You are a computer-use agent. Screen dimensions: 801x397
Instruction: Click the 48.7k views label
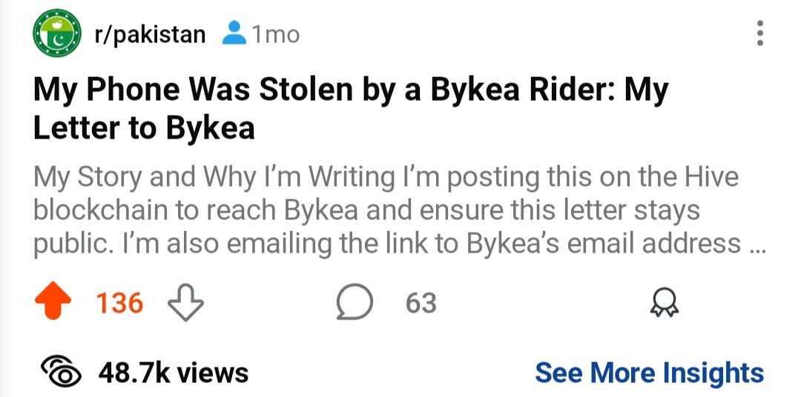click(174, 372)
